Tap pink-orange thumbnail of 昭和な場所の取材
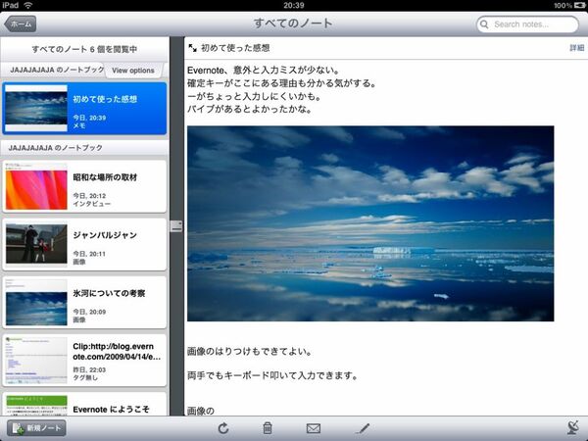The height and width of the screenshot is (441, 588). (x=36, y=186)
